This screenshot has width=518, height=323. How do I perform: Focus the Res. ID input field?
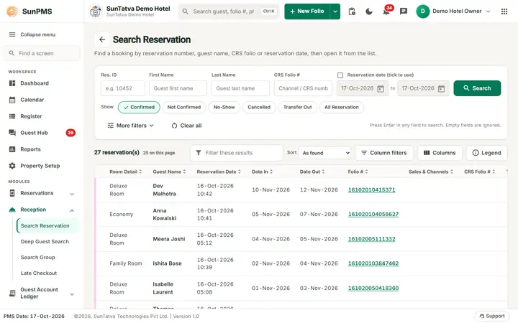[123, 88]
